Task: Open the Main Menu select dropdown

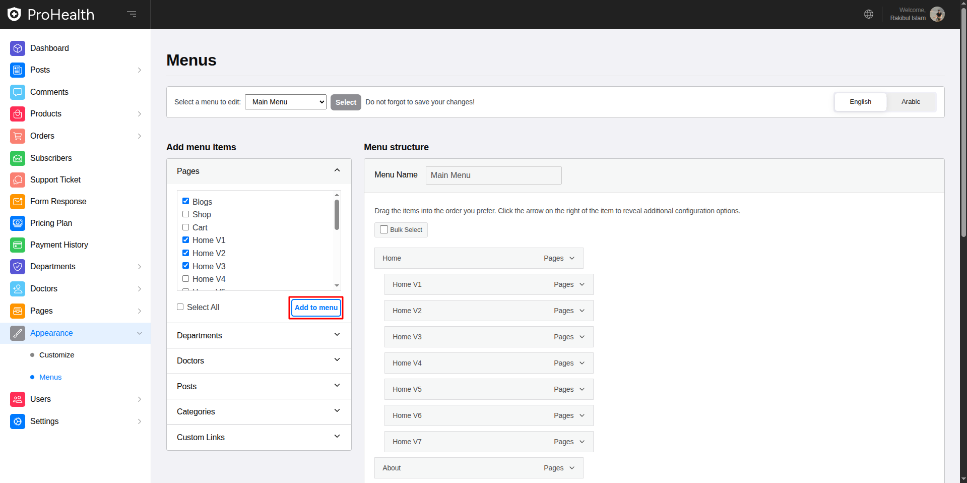Action: click(x=286, y=102)
